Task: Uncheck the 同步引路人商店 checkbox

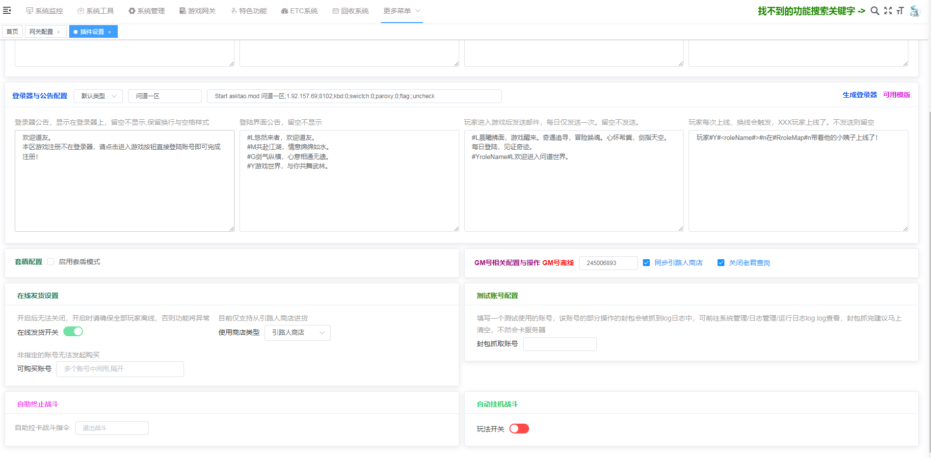Action: (x=646, y=263)
